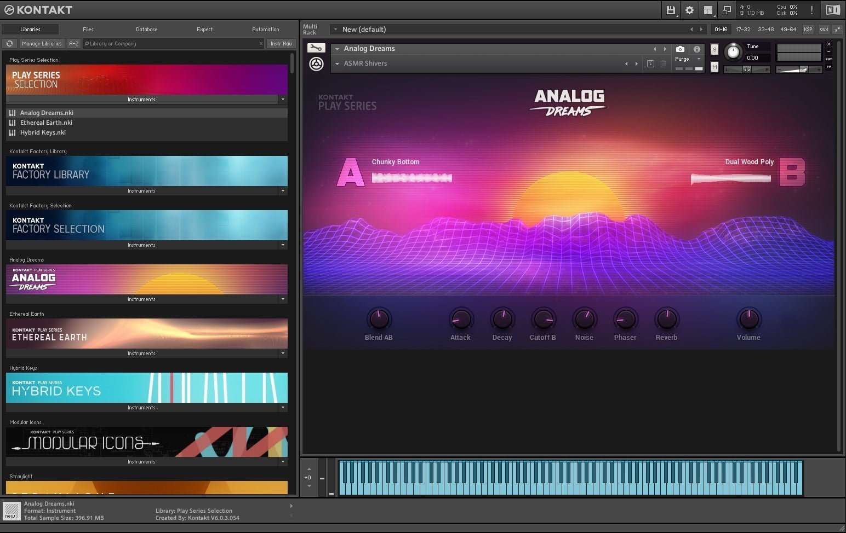
Task: Click the Manage Libraries button
Action: pos(42,43)
